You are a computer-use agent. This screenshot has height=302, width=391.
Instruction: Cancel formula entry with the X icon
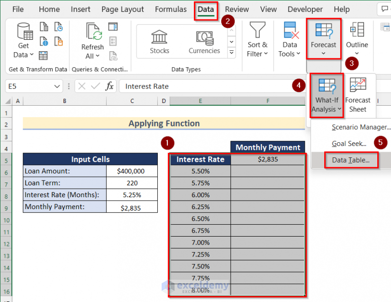point(82,86)
